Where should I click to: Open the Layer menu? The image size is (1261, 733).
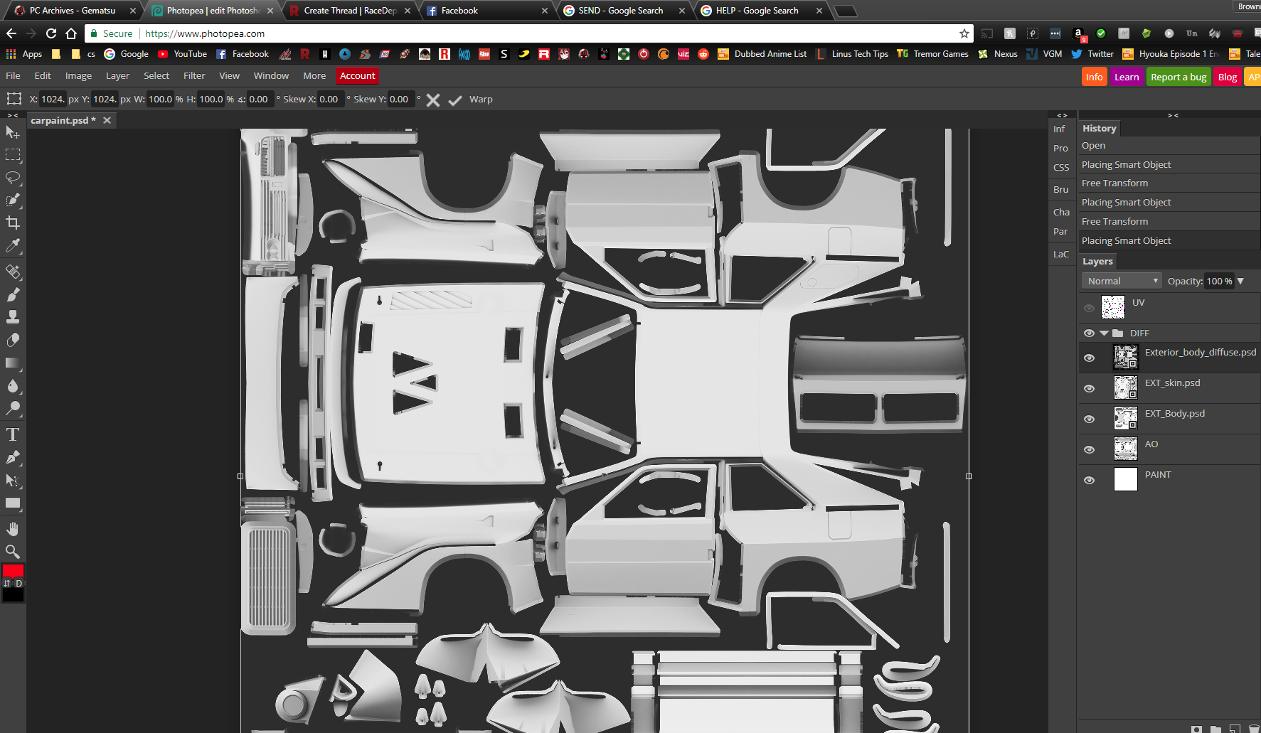click(117, 76)
